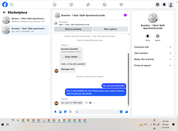Open more menu on Brandon's last message
The image size is (178, 131).
click(94, 103)
